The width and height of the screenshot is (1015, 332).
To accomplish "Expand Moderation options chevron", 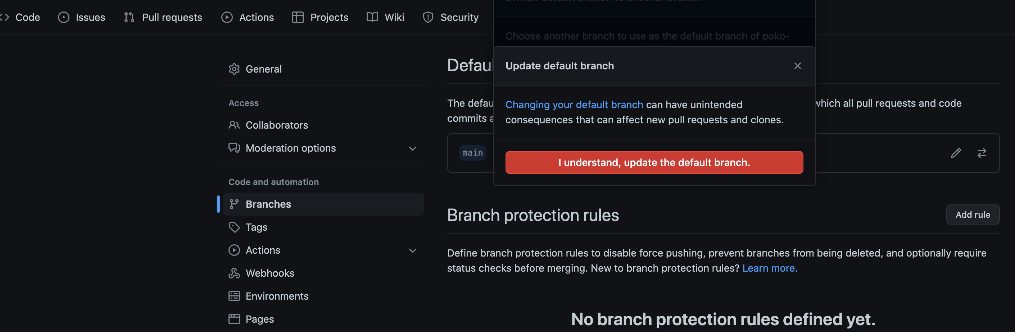I will (x=412, y=148).
